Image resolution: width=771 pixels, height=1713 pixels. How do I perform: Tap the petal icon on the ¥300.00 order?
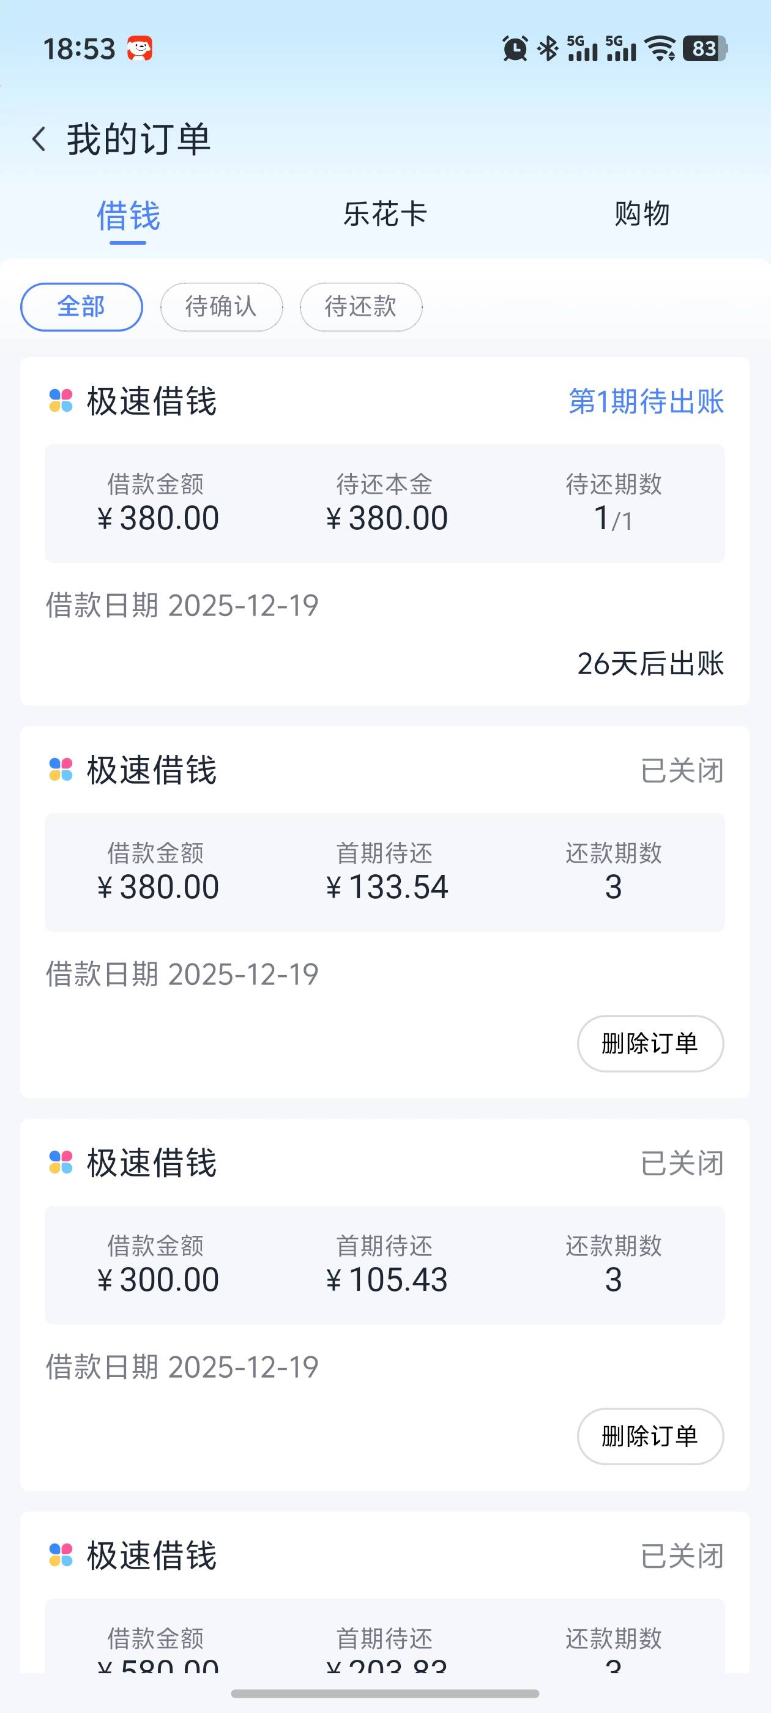(61, 1162)
